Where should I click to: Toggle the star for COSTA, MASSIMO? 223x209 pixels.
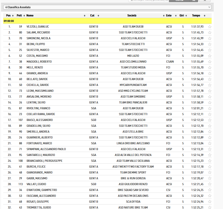pos(210,56)
